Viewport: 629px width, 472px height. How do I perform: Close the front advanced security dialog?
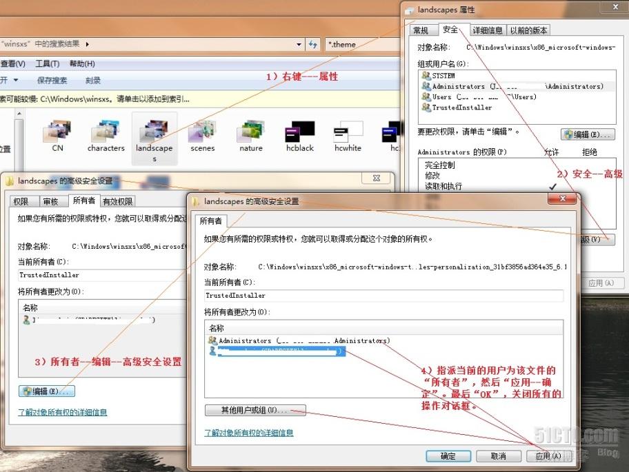pos(562,198)
